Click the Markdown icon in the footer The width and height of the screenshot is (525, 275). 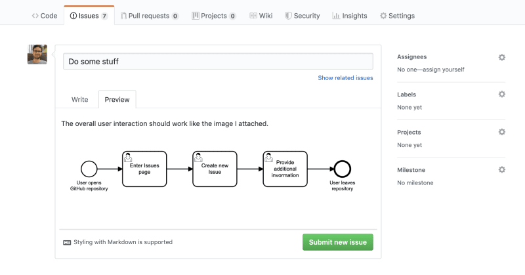tap(67, 242)
